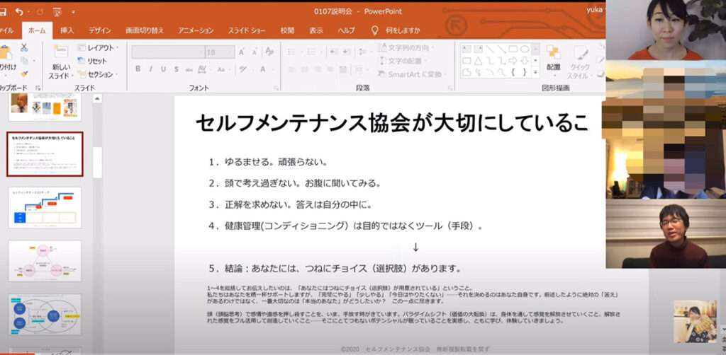Select the oval shape in shapes gallery

[x=525, y=49]
